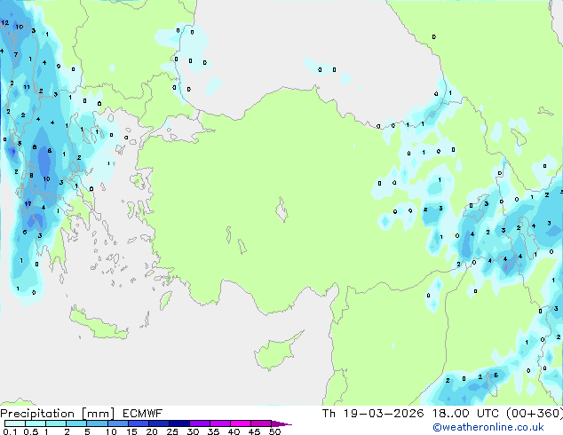The width and height of the screenshot is (563, 435).
Task: Click the '(00+360)' forecast offset text
Action: (535, 414)
